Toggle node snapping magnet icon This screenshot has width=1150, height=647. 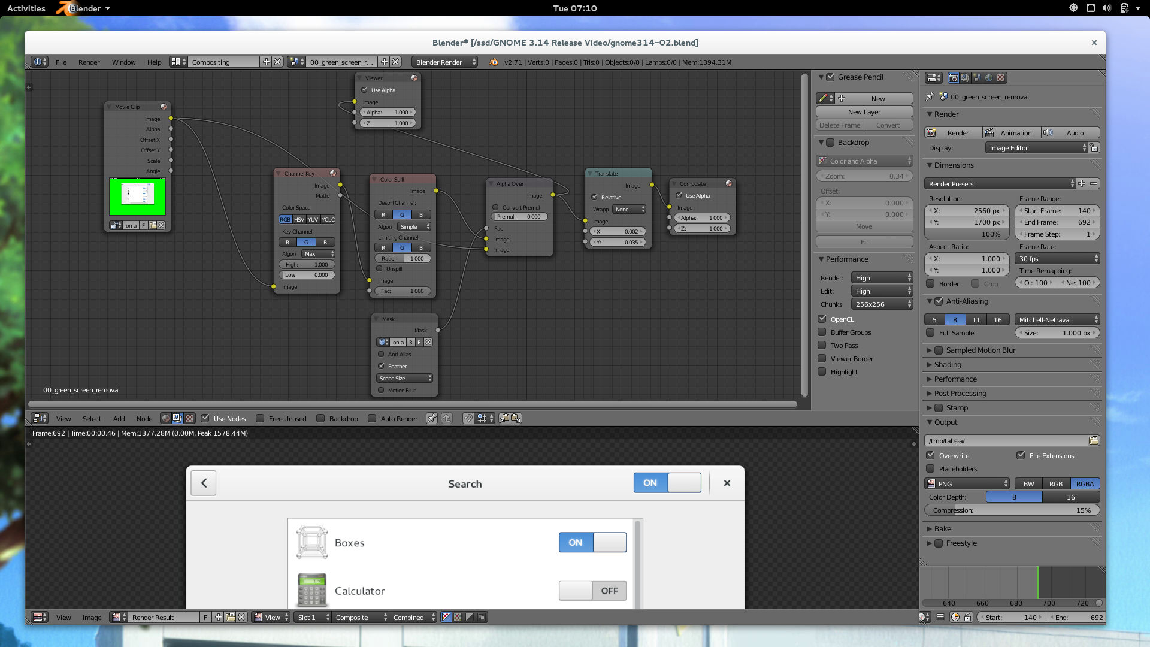[468, 418]
